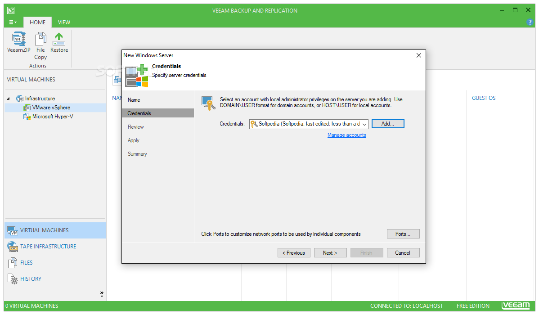
Task: Minimize the Veeam main window
Action: [x=502, y=10]
